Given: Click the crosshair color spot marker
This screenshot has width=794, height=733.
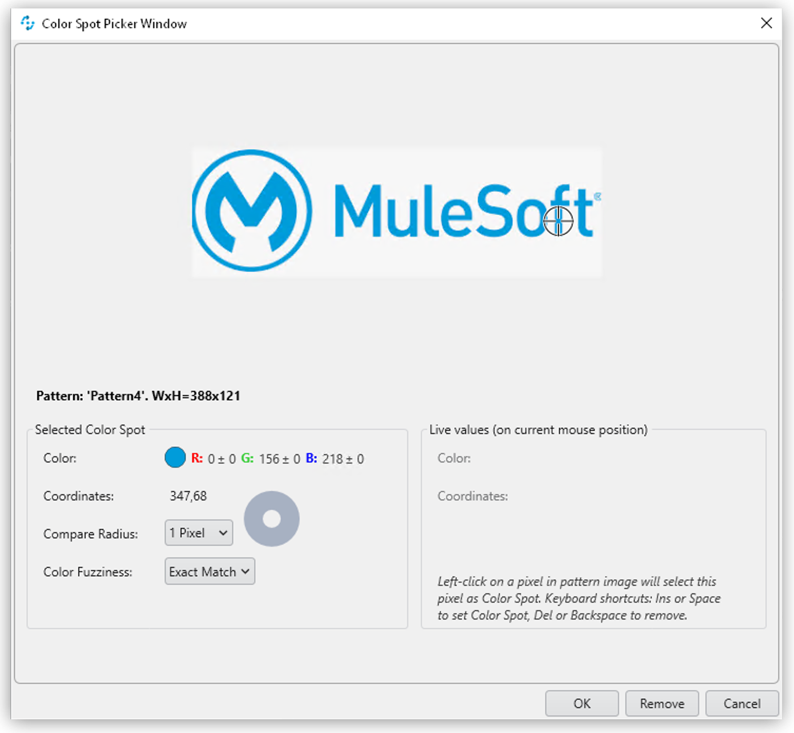Looking at the screenshot, I should tap(558, 220).
